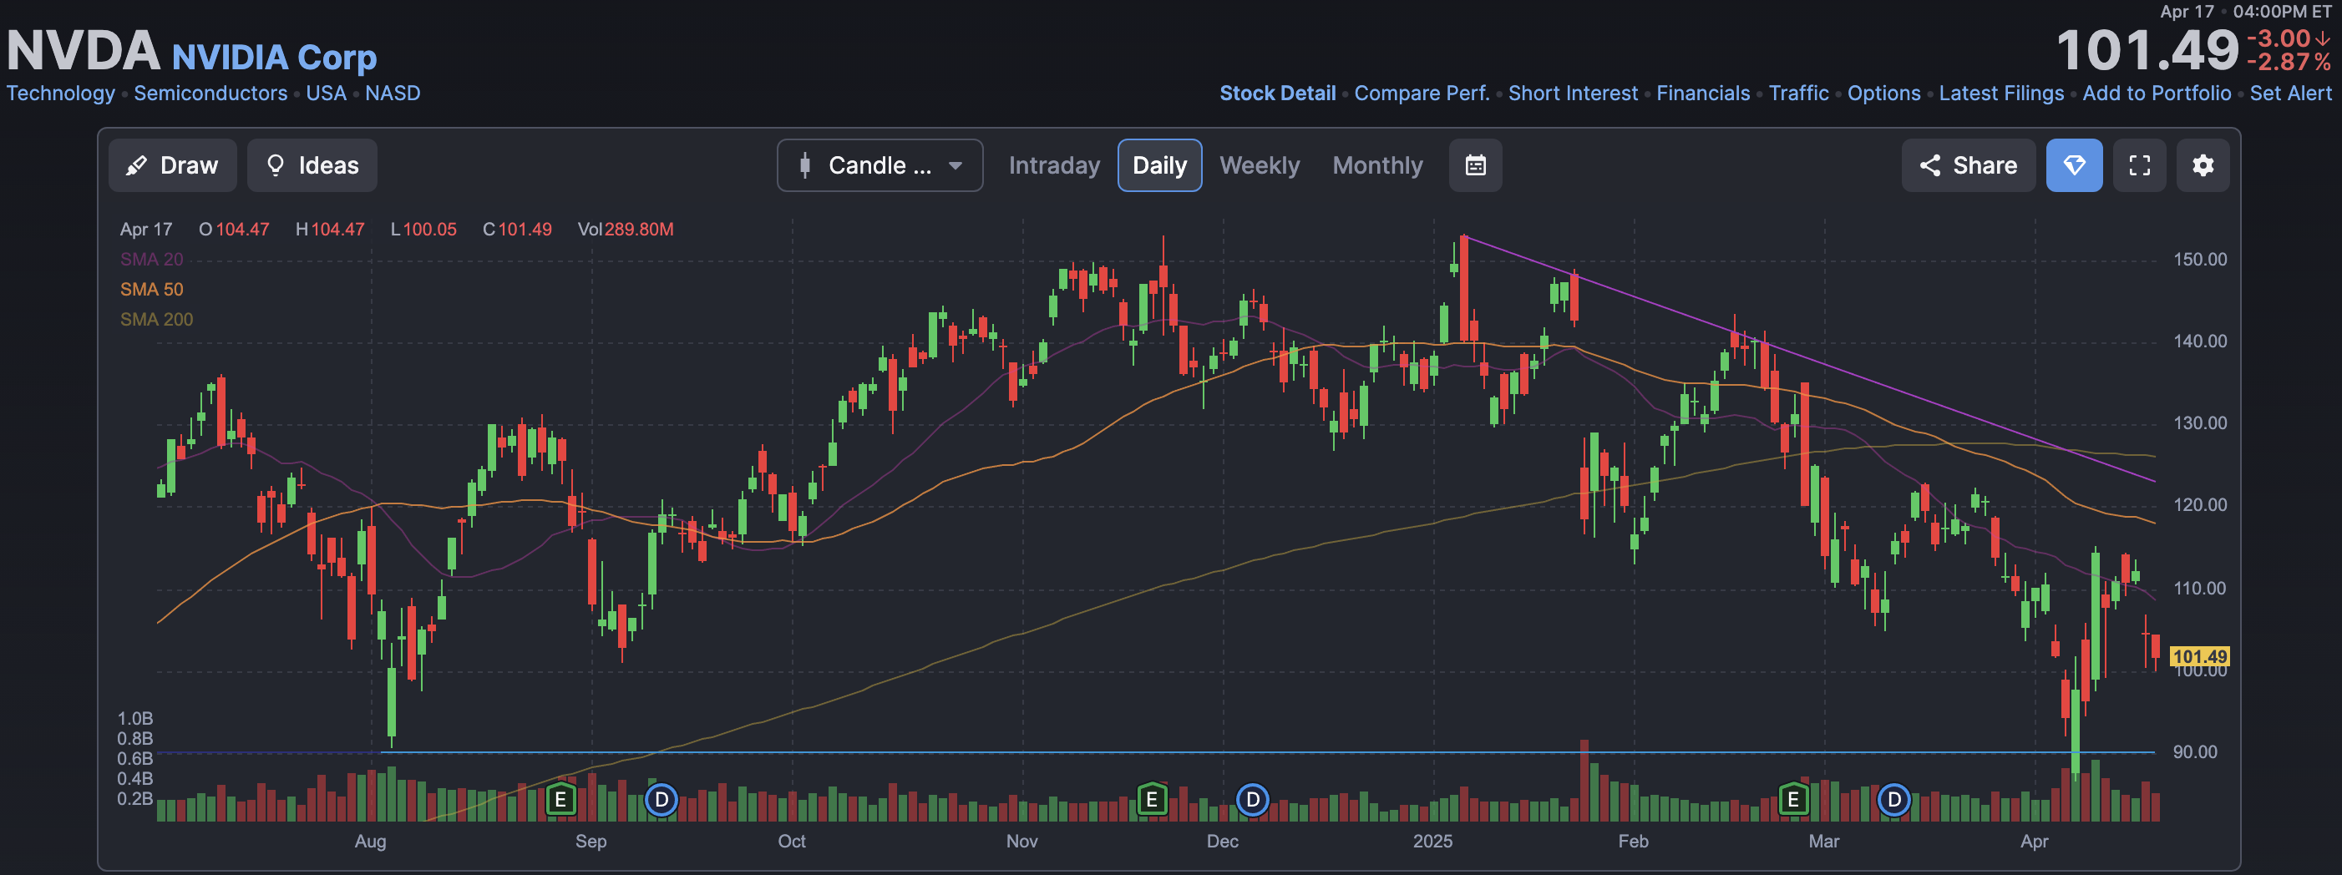
Task: Open the USA country link
Action: (326, 93)
